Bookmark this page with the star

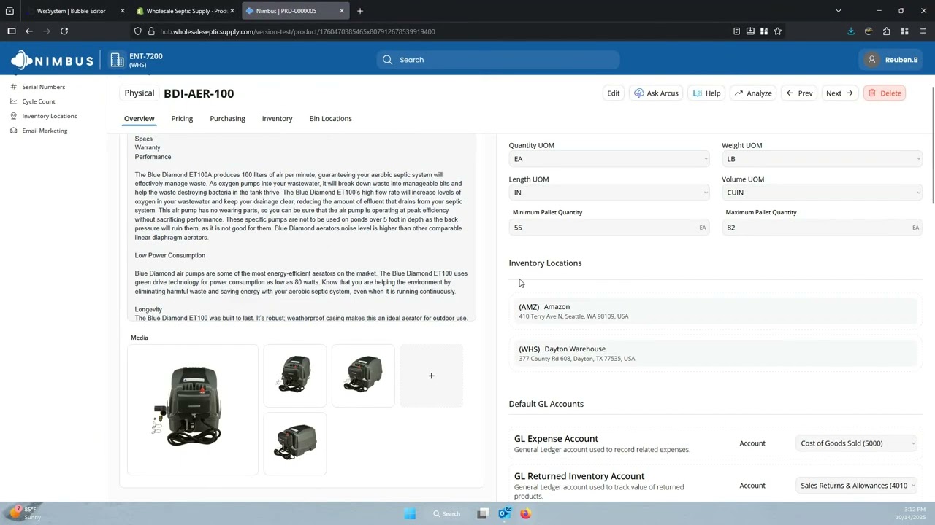[x=777, y=31]
